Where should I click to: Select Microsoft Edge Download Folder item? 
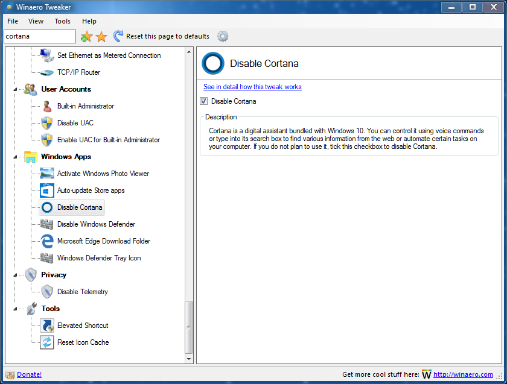click(103, 241)
